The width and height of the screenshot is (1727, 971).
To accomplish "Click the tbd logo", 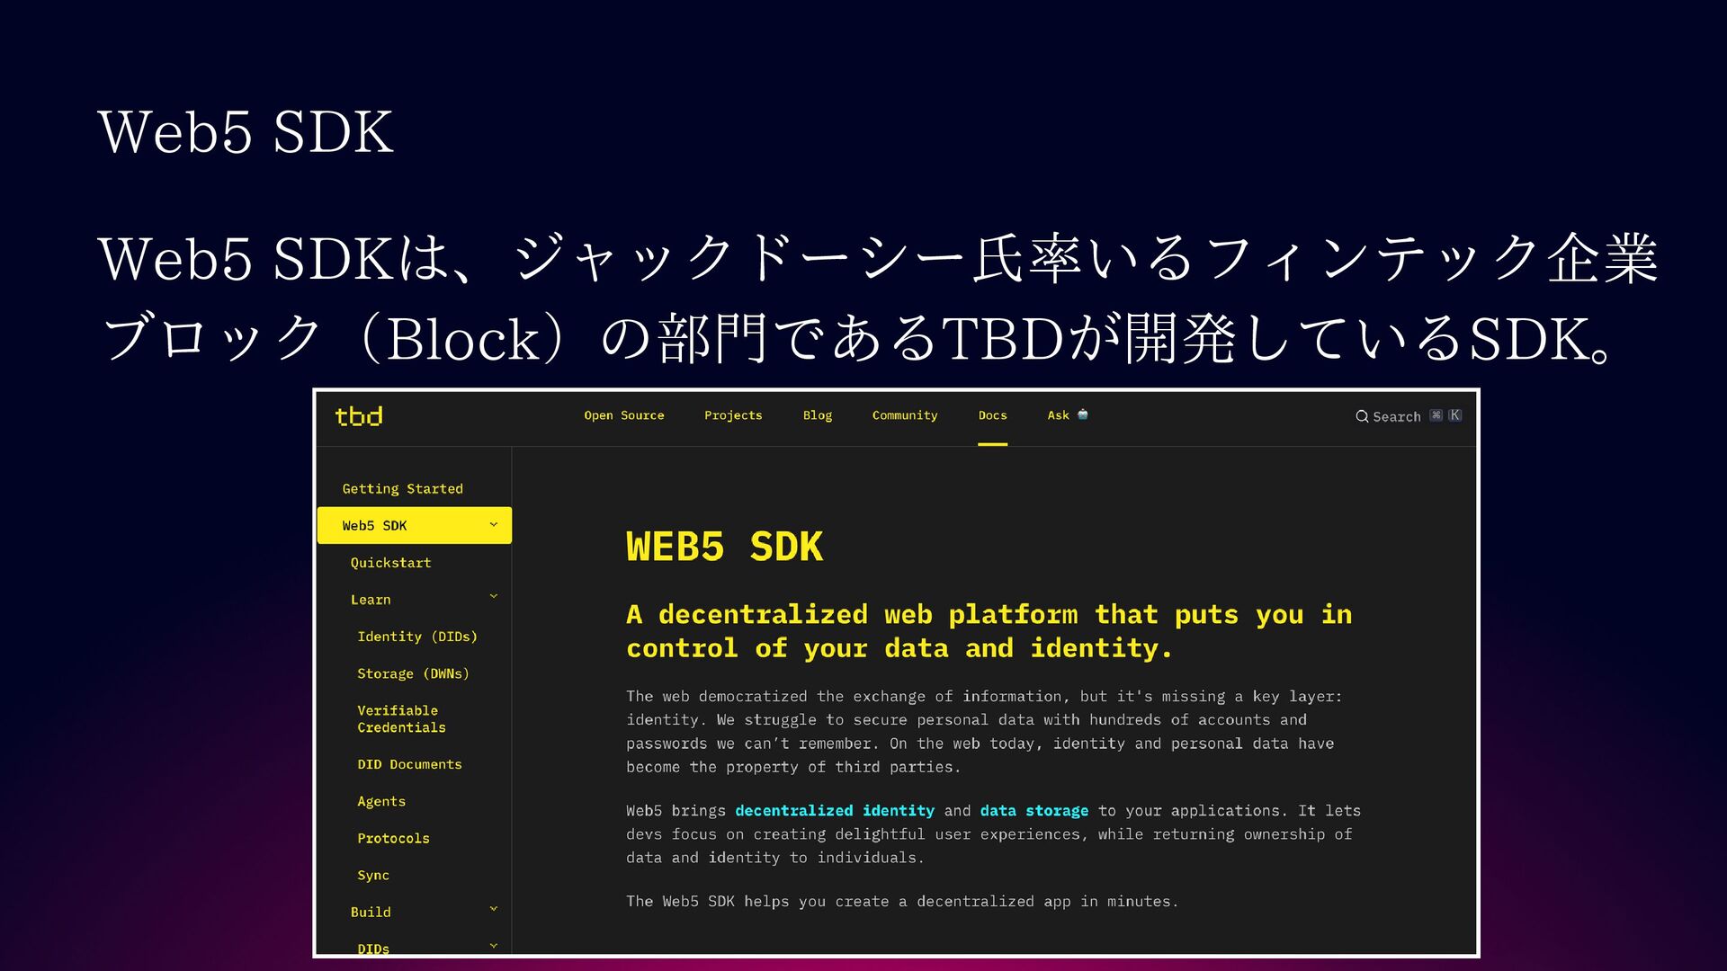I will [359, 416].
